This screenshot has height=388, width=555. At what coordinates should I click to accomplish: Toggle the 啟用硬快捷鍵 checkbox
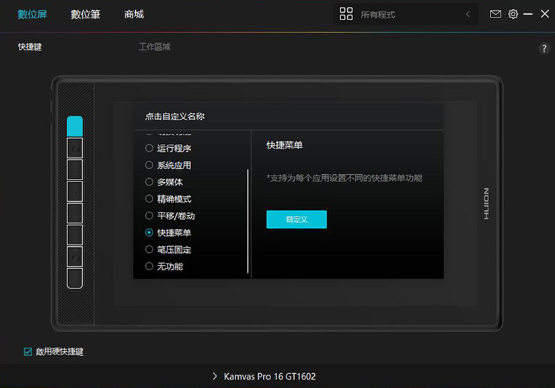(x=28, y=352)
